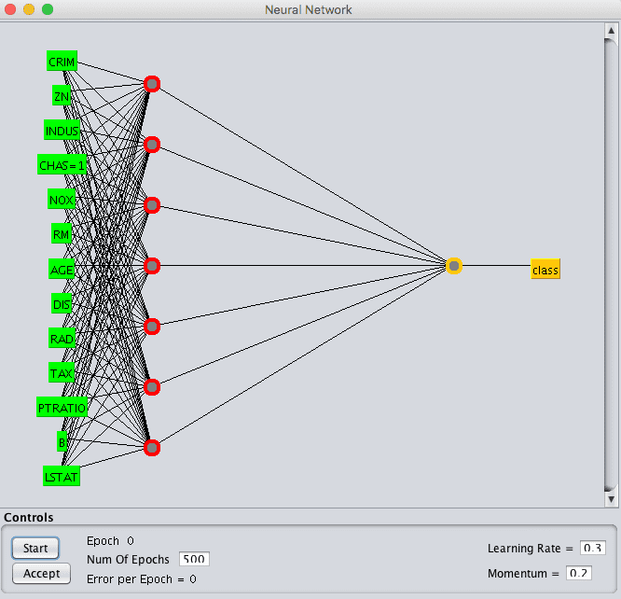The image size is (621, 599).
Task: Click the LSTAT input node
Action: (62, 476)
